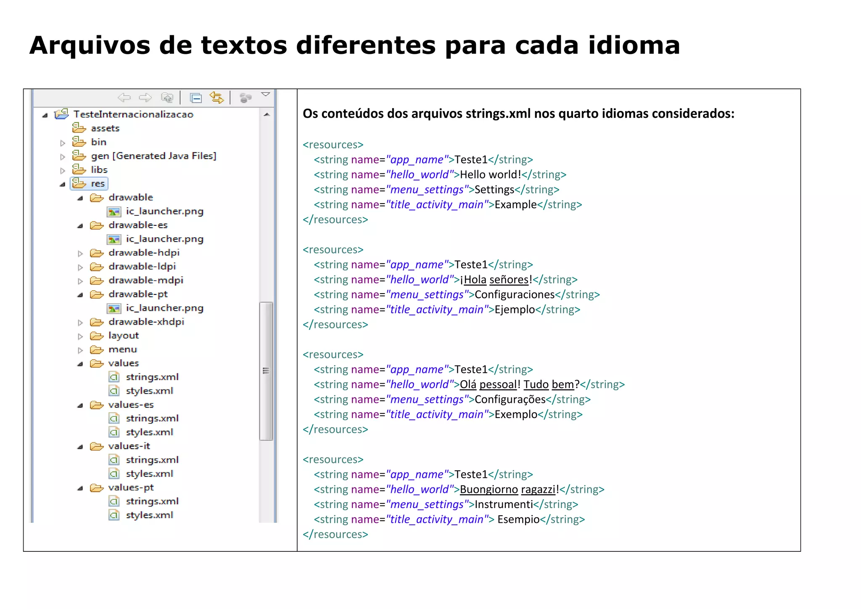
Task: Click the word 'Esempio'
Action: (x=518, y=519)
